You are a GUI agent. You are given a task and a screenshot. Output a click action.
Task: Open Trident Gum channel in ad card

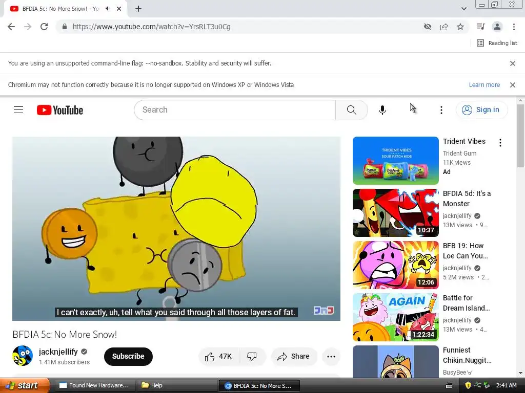459,154
